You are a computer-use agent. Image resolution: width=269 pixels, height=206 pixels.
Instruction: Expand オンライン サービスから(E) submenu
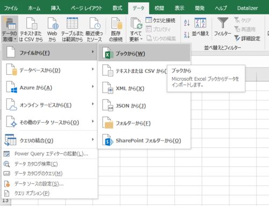[x=49, y=105]
